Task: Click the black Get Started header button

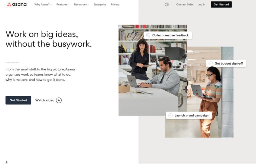Action: [x=221, y=4]
